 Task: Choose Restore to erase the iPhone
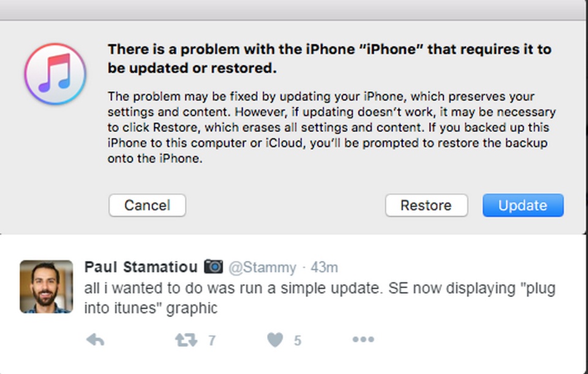click(426, 205)
